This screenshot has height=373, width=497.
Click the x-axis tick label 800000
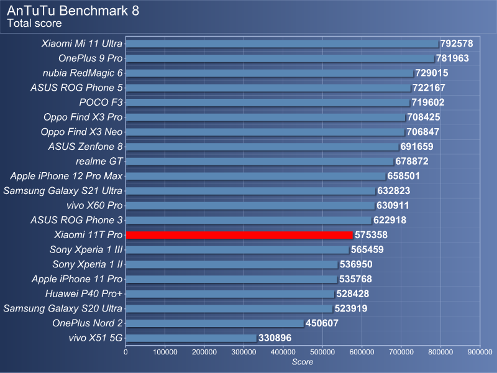pos(440,352)
